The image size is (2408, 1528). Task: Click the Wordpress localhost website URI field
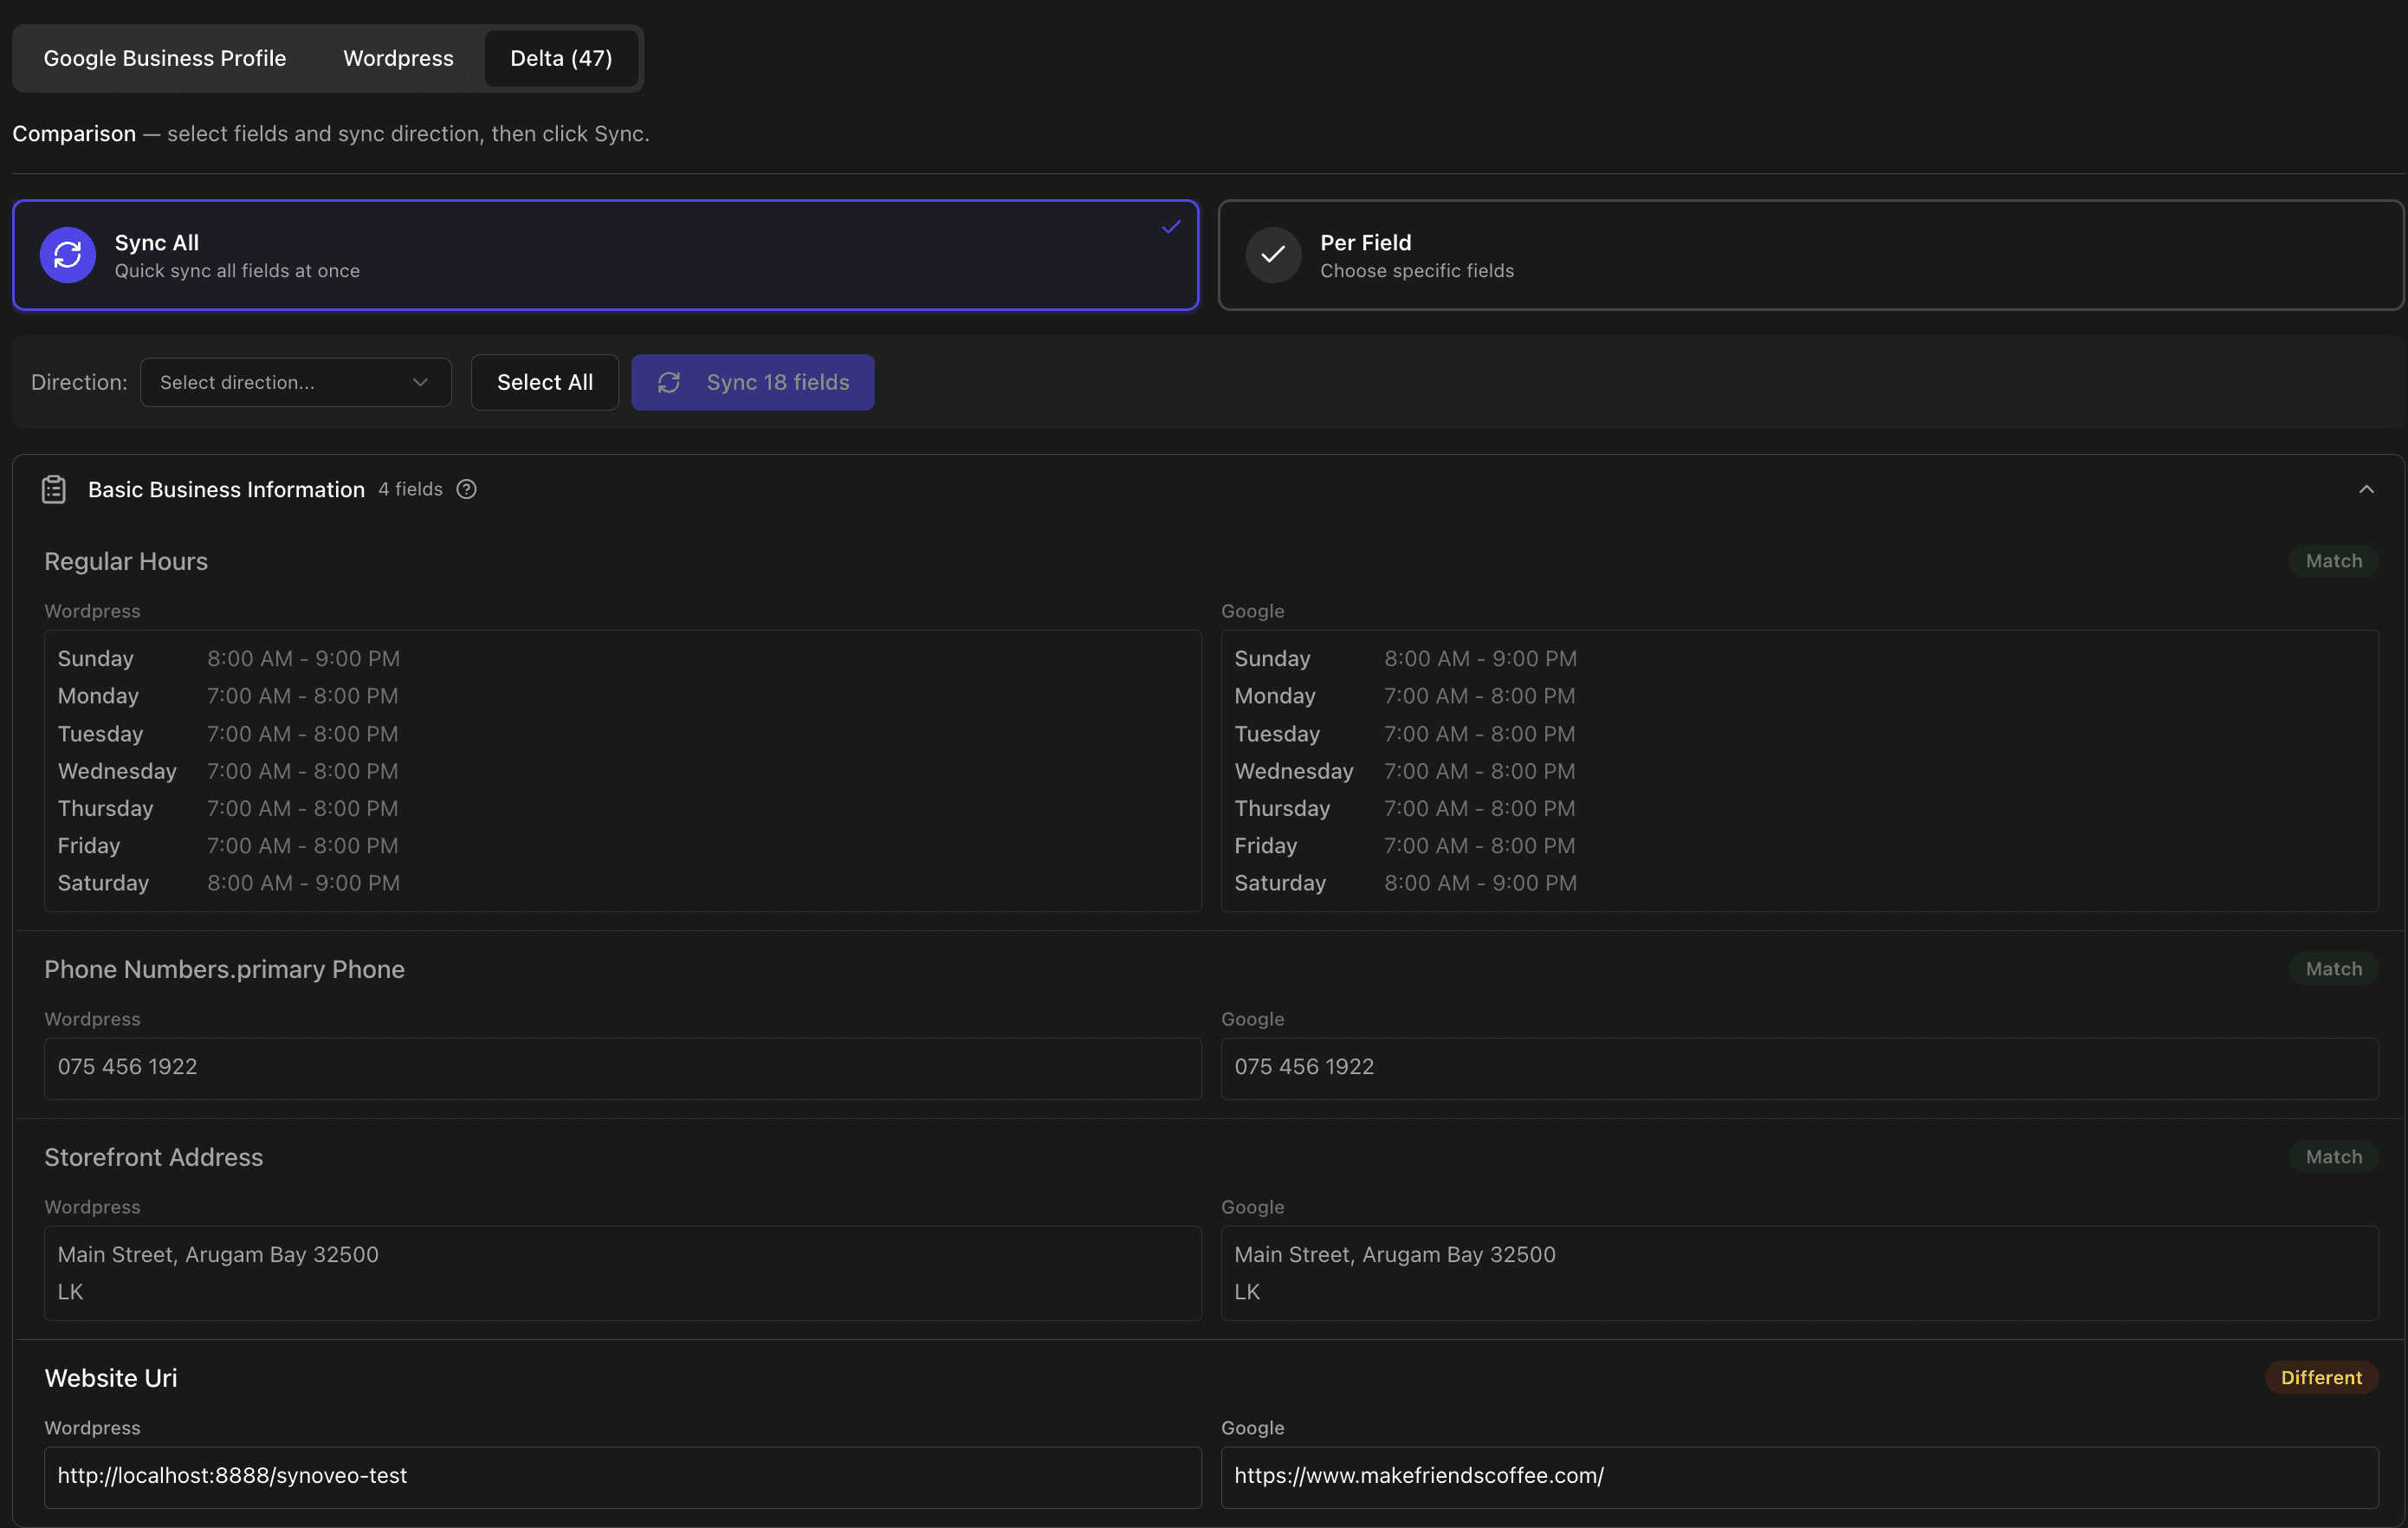pos(622,1476)
